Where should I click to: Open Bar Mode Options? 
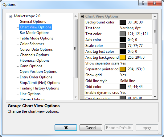(35, 33)
